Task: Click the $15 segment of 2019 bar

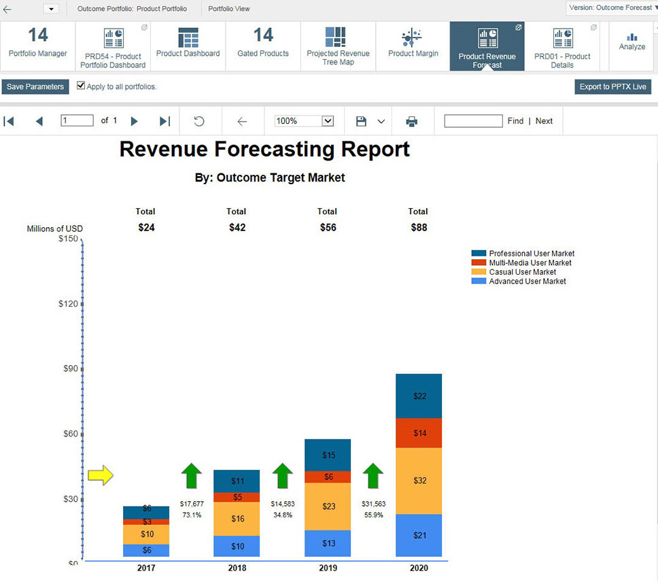Action: point(328,456)
